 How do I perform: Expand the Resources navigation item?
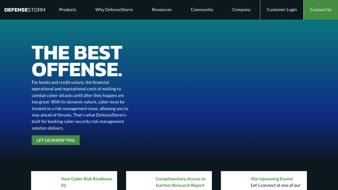[x=162, y=10]
